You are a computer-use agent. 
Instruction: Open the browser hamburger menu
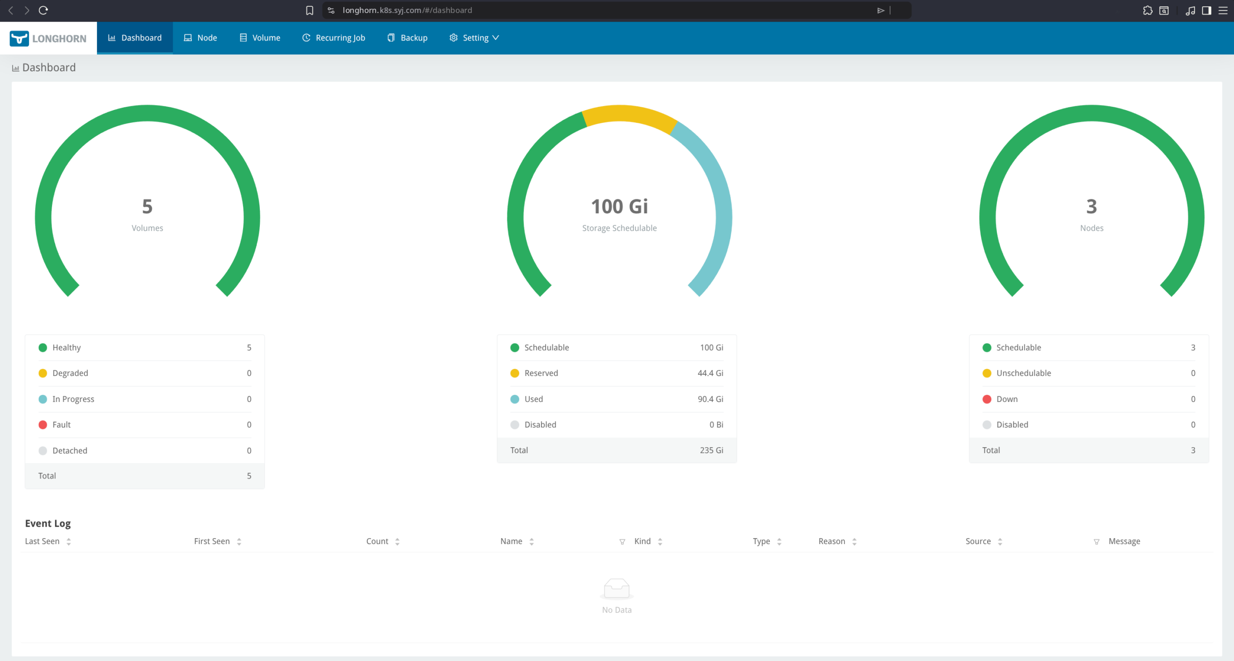point(1223,10)
